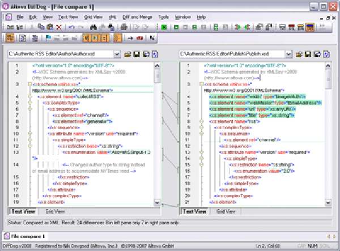Viewport: 340px width, 251px height.
Task: Click the undo arrow in the toolbar
Action: click(71, 27)
